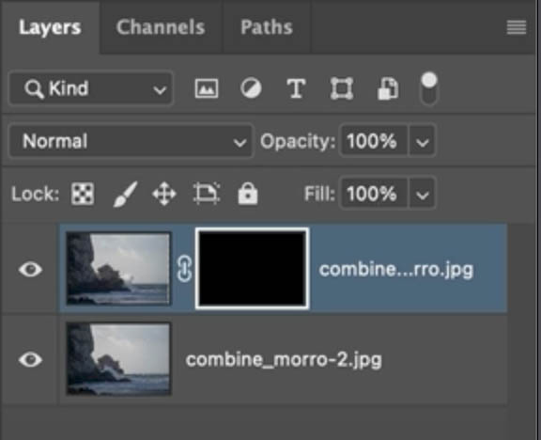The height and width of the screenshot is (440, 541).
Task: Open Normal blend mode dropdown
Action: (x=131, y=141)
